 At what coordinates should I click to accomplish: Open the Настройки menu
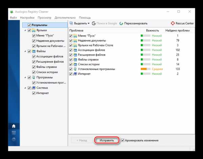click(27, 18)
